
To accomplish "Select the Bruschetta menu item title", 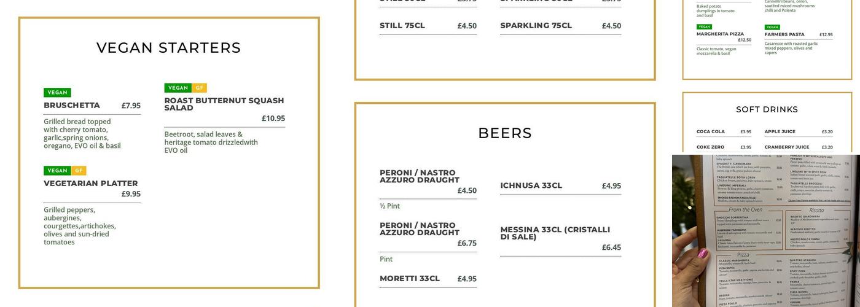I will point(72,106).
